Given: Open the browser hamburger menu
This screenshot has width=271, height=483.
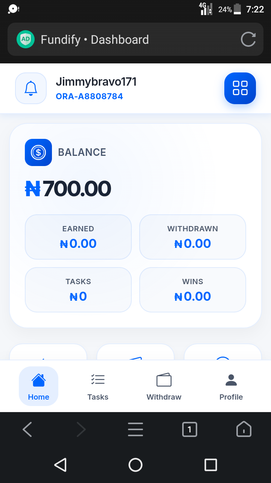Looking at the screenshot, I should [135, 429].
